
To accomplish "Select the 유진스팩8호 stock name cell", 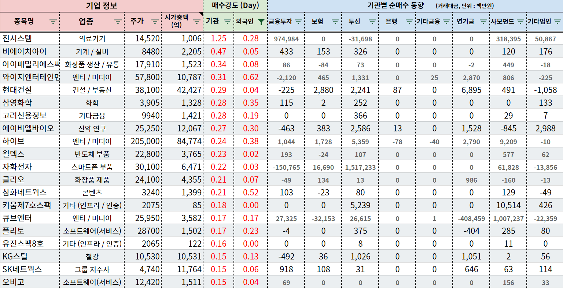I will coord(29,243).
